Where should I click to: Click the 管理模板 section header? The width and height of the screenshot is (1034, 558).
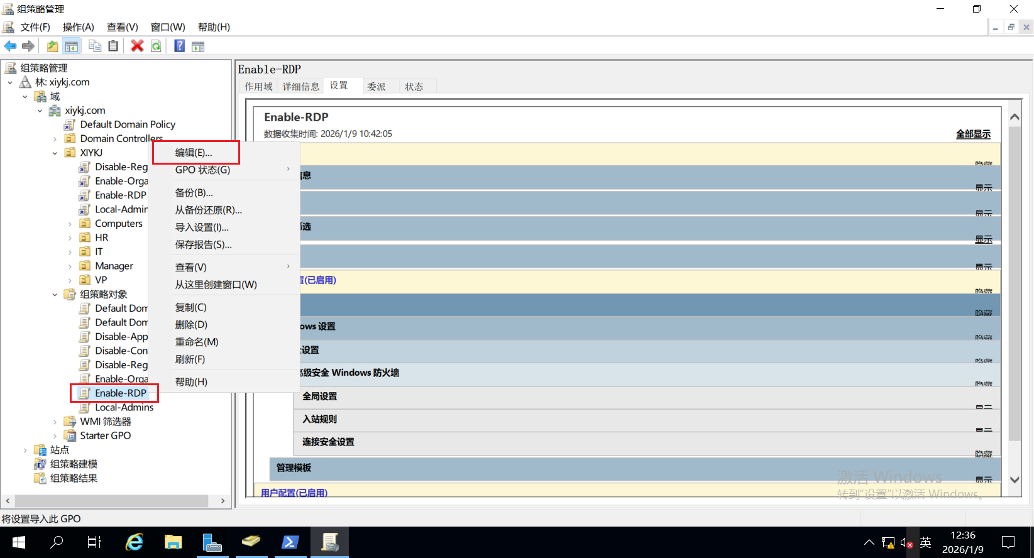coord(635,468)
